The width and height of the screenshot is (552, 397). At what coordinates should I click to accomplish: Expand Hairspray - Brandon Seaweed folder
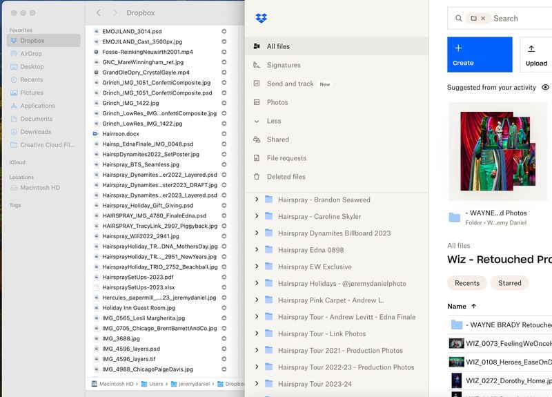[257, 200]
